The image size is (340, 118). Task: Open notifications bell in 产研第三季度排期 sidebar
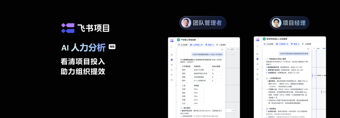(172, 75)
